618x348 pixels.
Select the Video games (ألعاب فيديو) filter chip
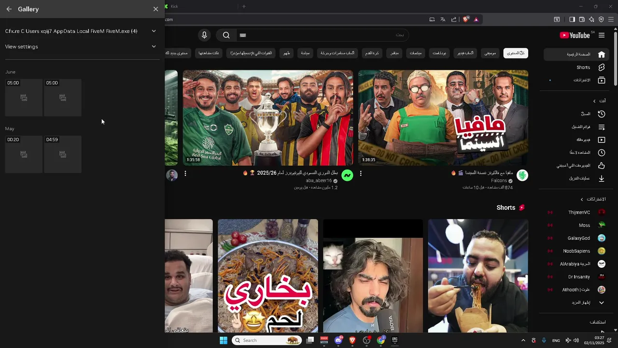click(x=465, y=53)
